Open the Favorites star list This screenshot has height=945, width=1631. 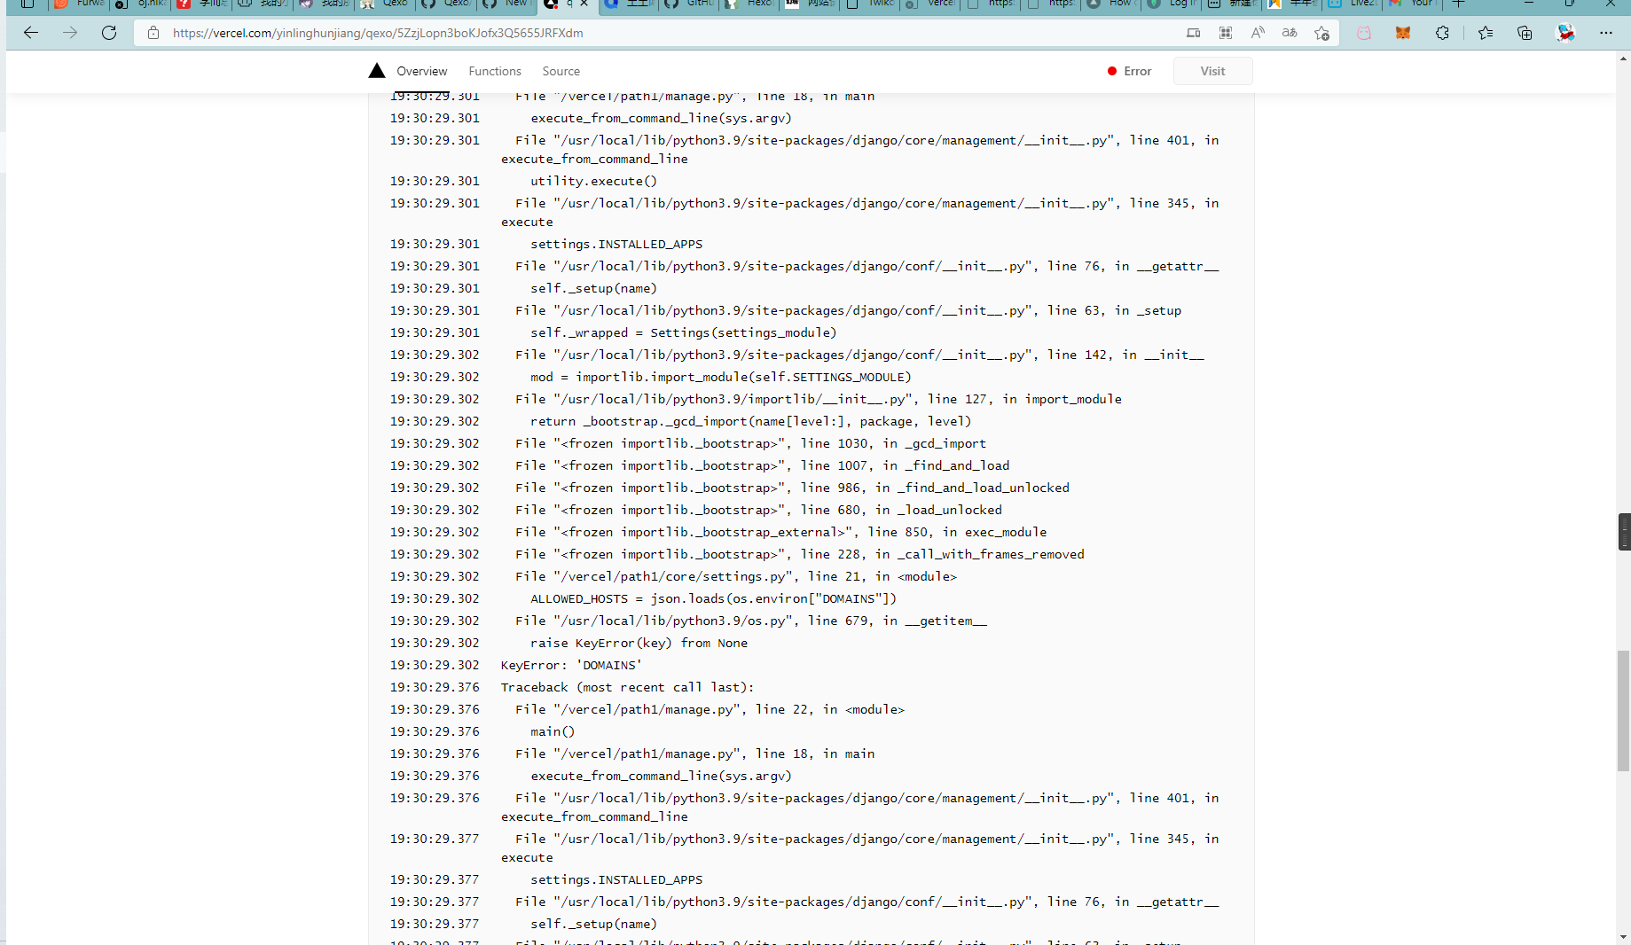point(1485,33)
